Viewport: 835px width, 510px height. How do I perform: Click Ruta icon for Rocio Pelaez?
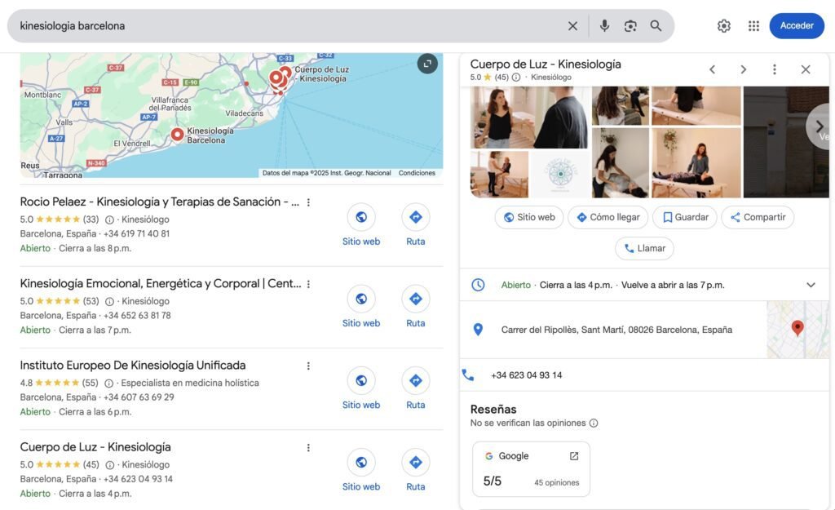coord(416,217)
